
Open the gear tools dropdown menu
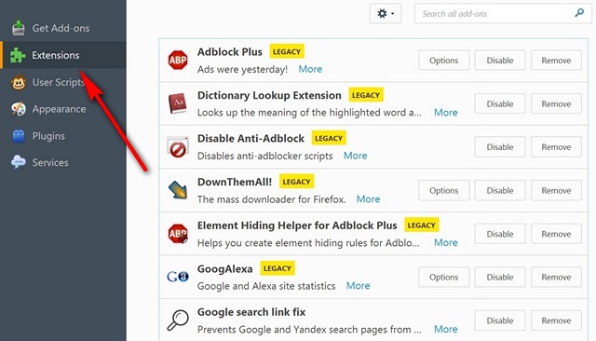point(386,14)
